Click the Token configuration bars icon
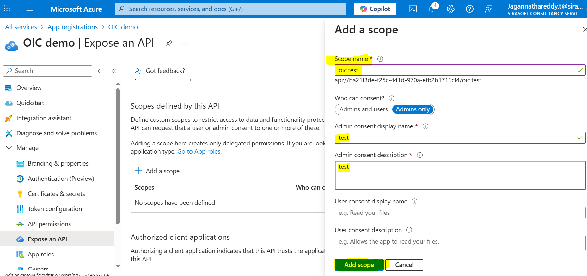The width and height of the screenshot is (587, 276). 20,209
